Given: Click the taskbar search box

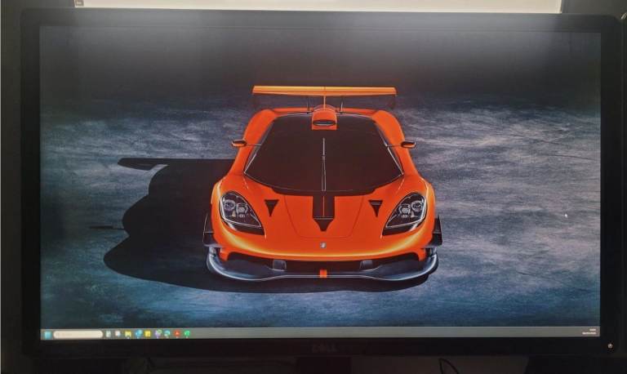Looking at the screenshot, I should [x=78, y=335].
